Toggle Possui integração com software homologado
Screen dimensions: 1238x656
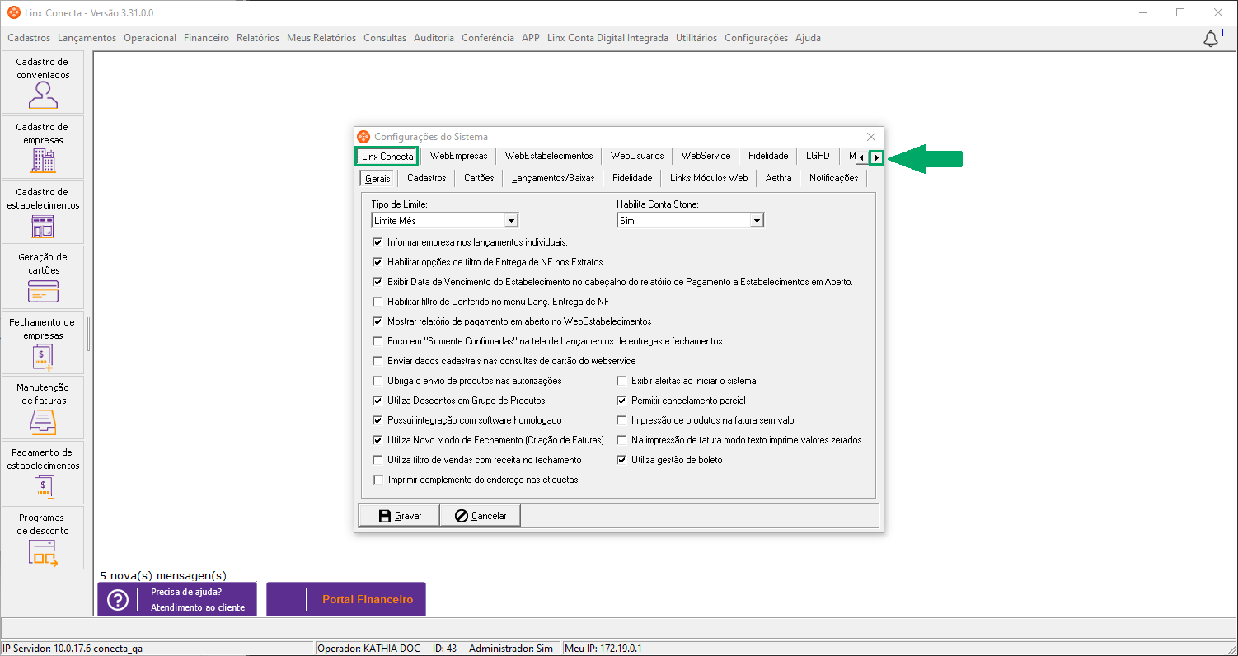(x=378, y=420)
